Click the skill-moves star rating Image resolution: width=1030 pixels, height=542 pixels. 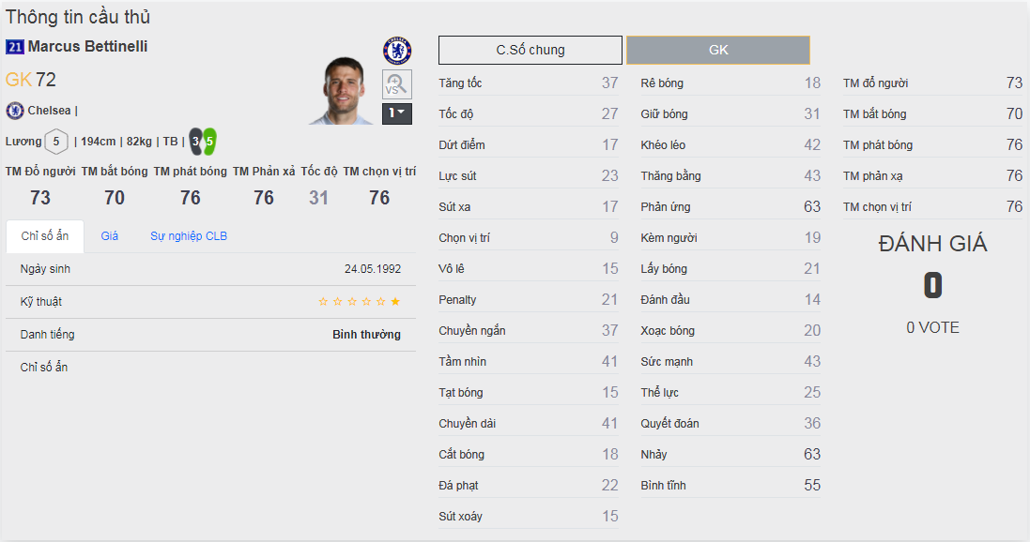point(360,302)
